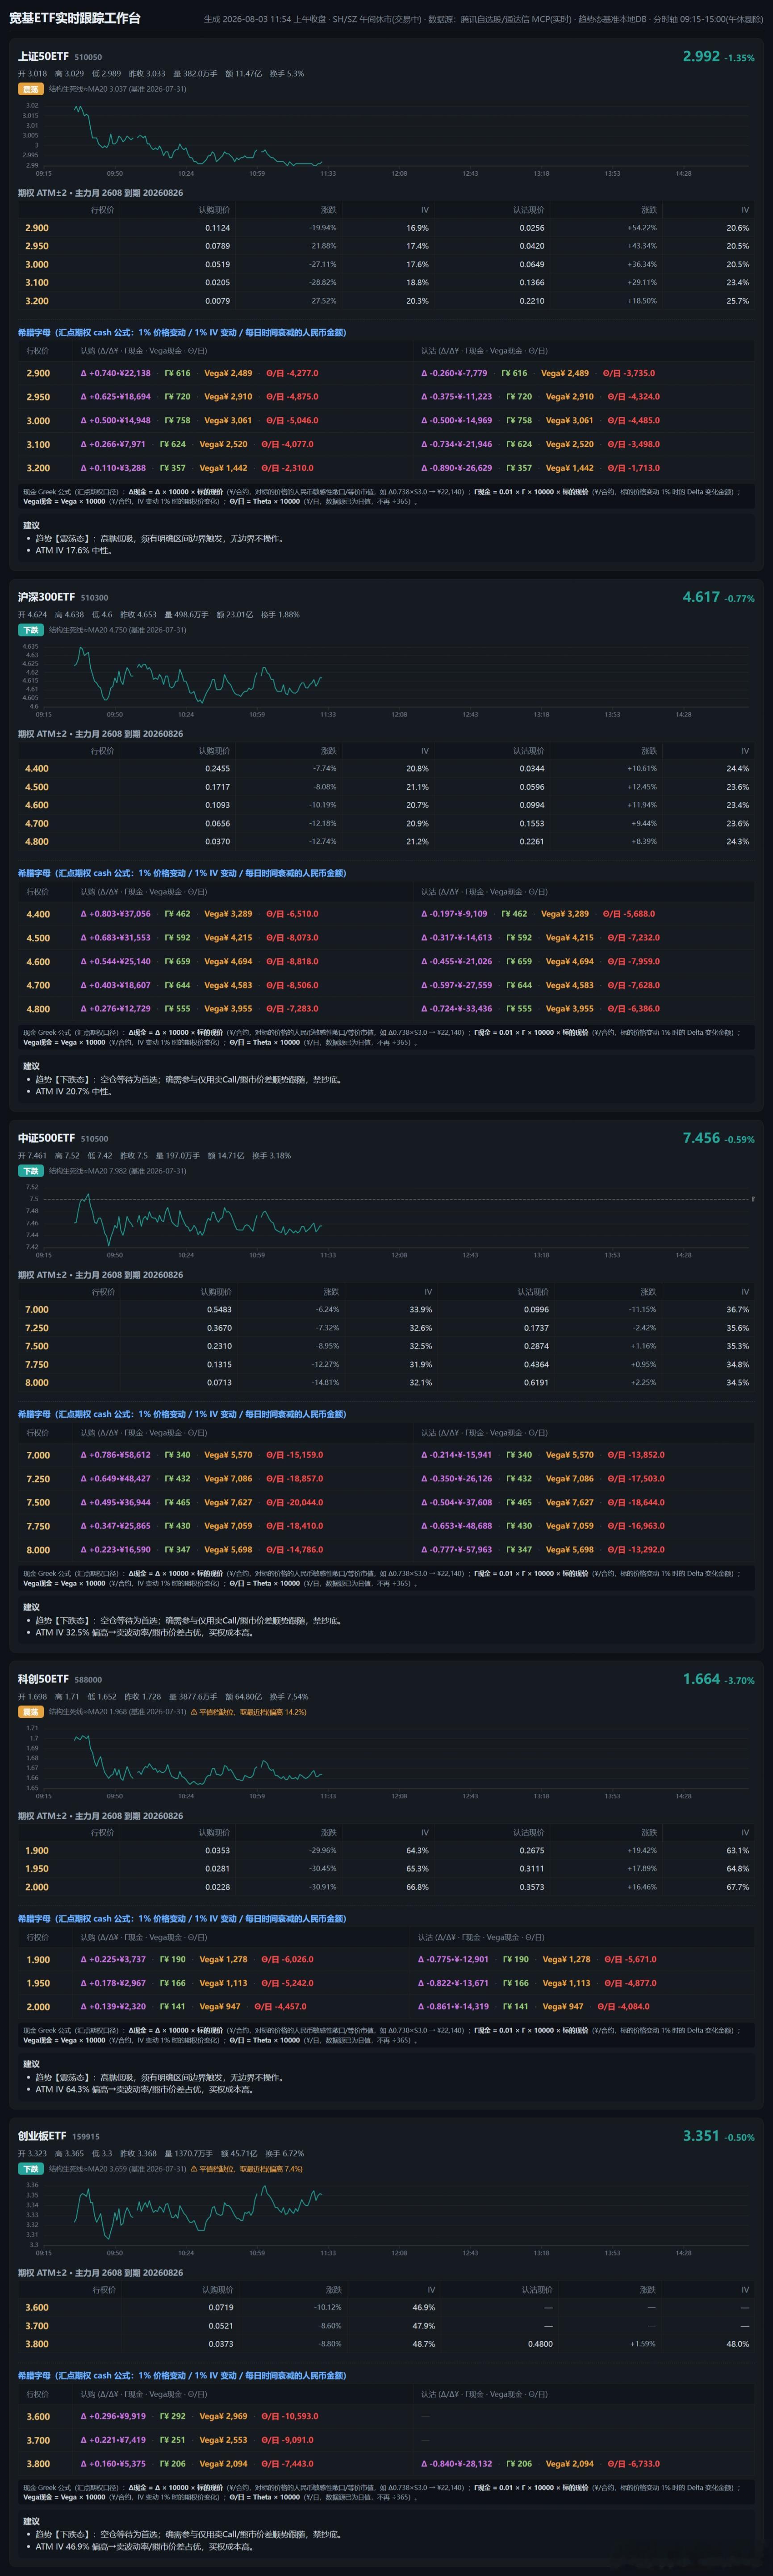Click strike 2.900 in 上证50 option table
Screen dimensions: 773x2576
coord(37,228)
